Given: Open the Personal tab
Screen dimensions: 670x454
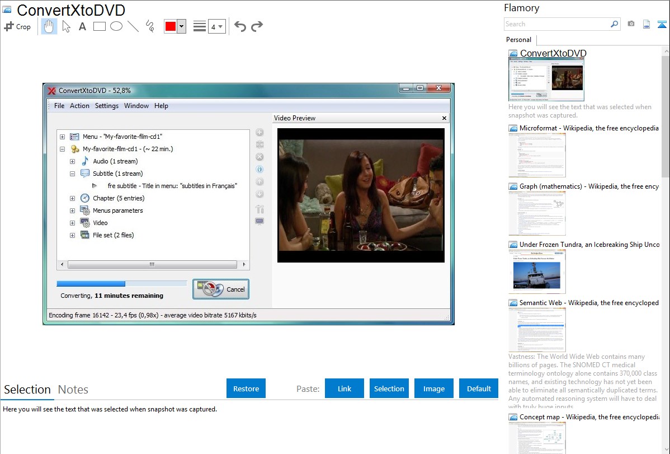Looking at the screenshot, I should (x=519, y=40).
